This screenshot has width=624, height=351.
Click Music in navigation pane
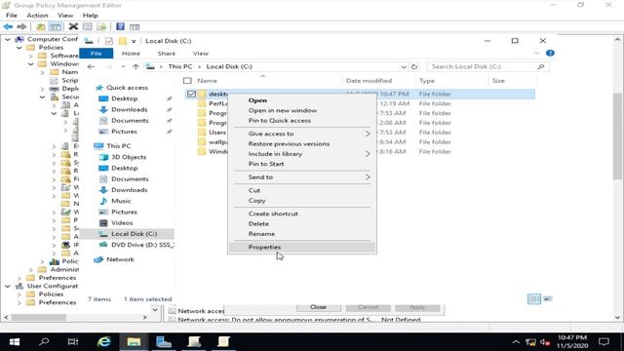point(121,201)
